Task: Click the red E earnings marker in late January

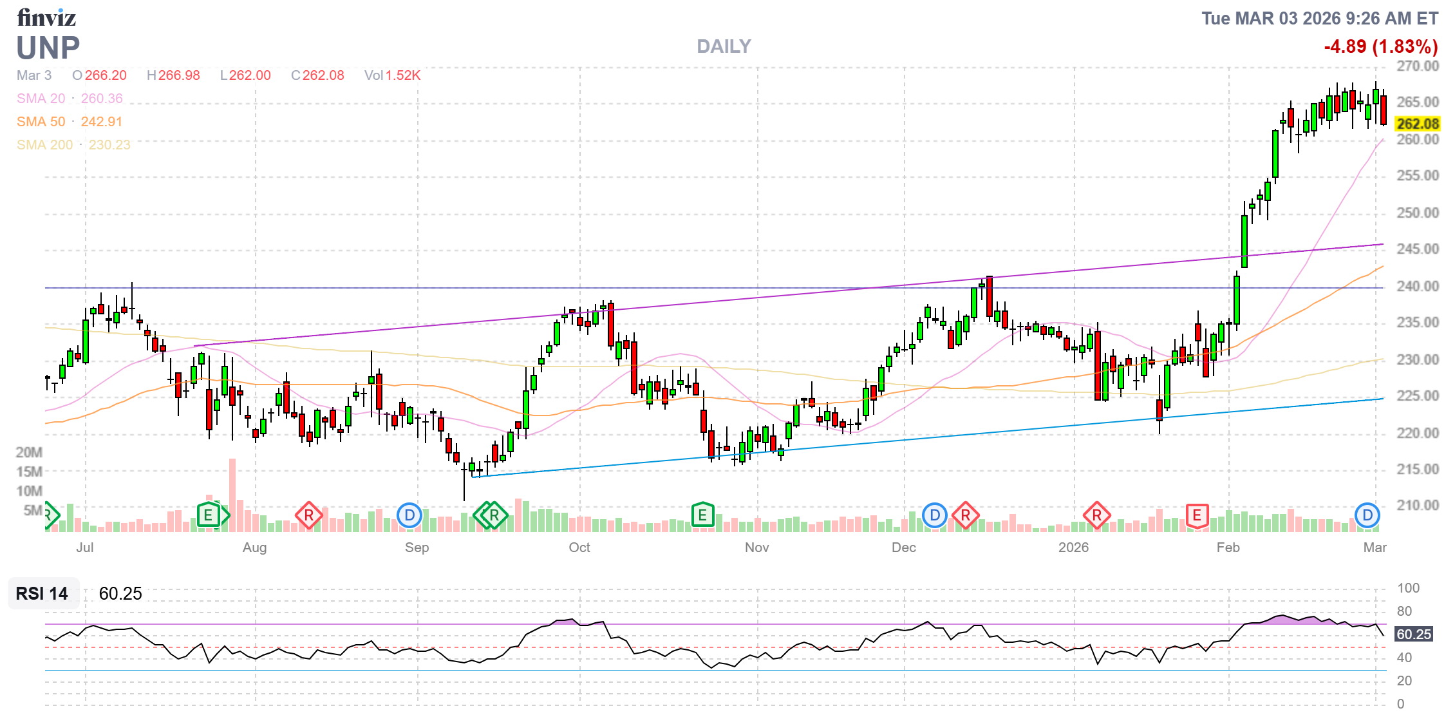Action: (x=1197, y=515)
